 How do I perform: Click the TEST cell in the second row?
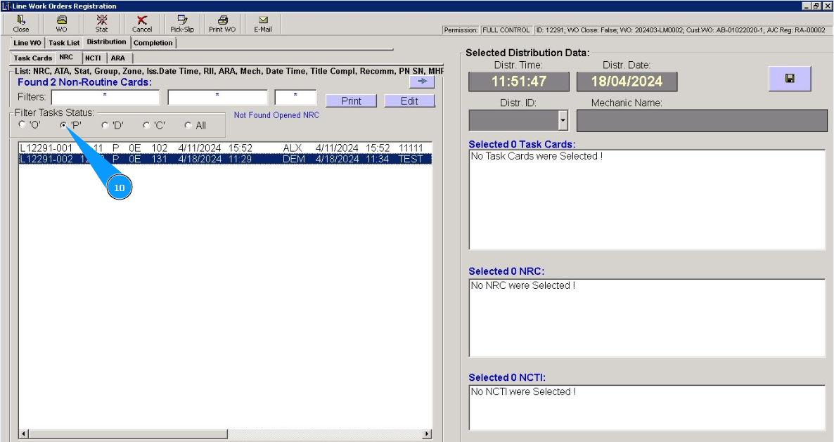pyautogui.click(x=411, y=159)
